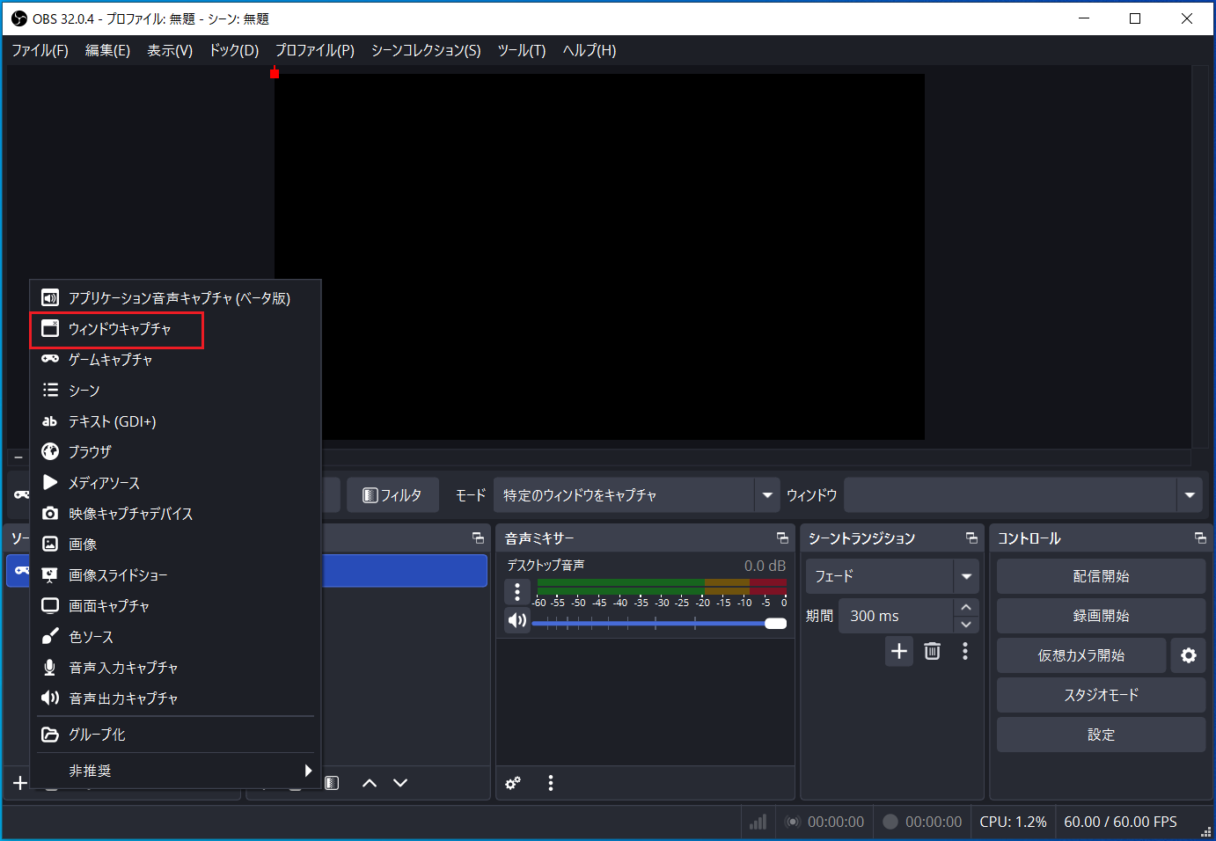The width and height of the screenshot is (1216, 841).
Task: Open virtual camera settings gear
Action: pyautogui.click(x=1189, y=655)
